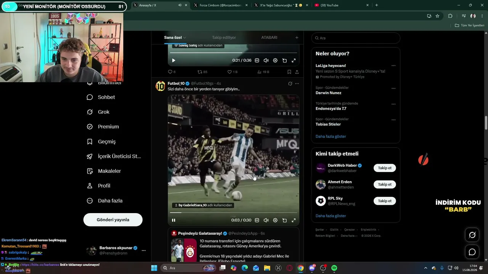Show more suggestions under Kimi takip etmeli
Screen dimensions: 488x274
[x=331, y=216]
